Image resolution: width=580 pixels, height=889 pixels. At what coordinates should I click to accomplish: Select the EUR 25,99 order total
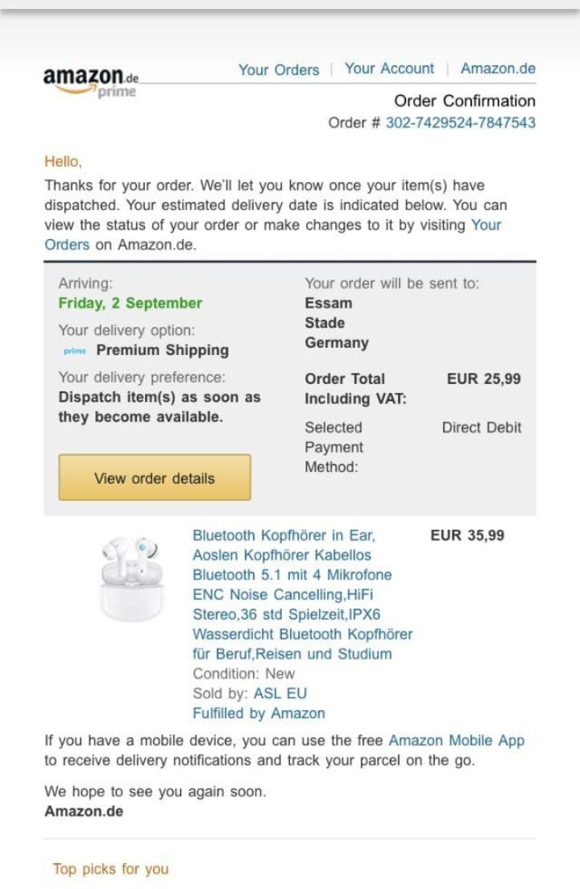pyautogui.click(x=484, y=378)
